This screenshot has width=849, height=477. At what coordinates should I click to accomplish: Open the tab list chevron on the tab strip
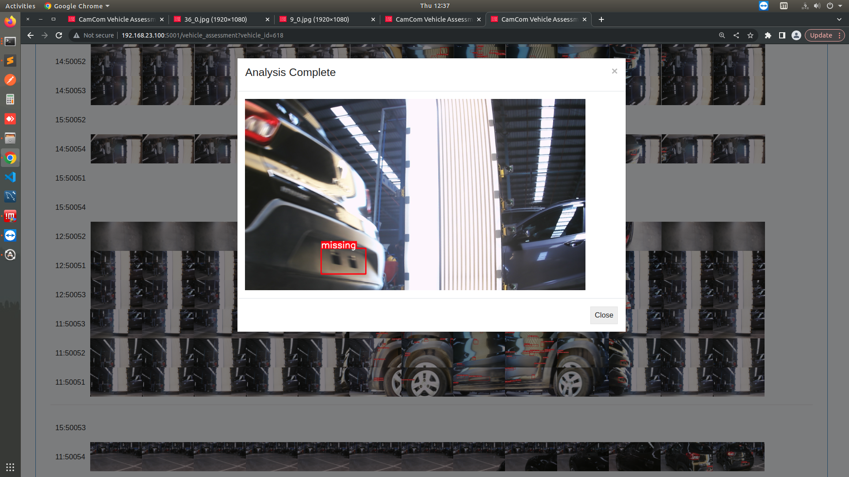pyautogui.click(x=839, y=19)
